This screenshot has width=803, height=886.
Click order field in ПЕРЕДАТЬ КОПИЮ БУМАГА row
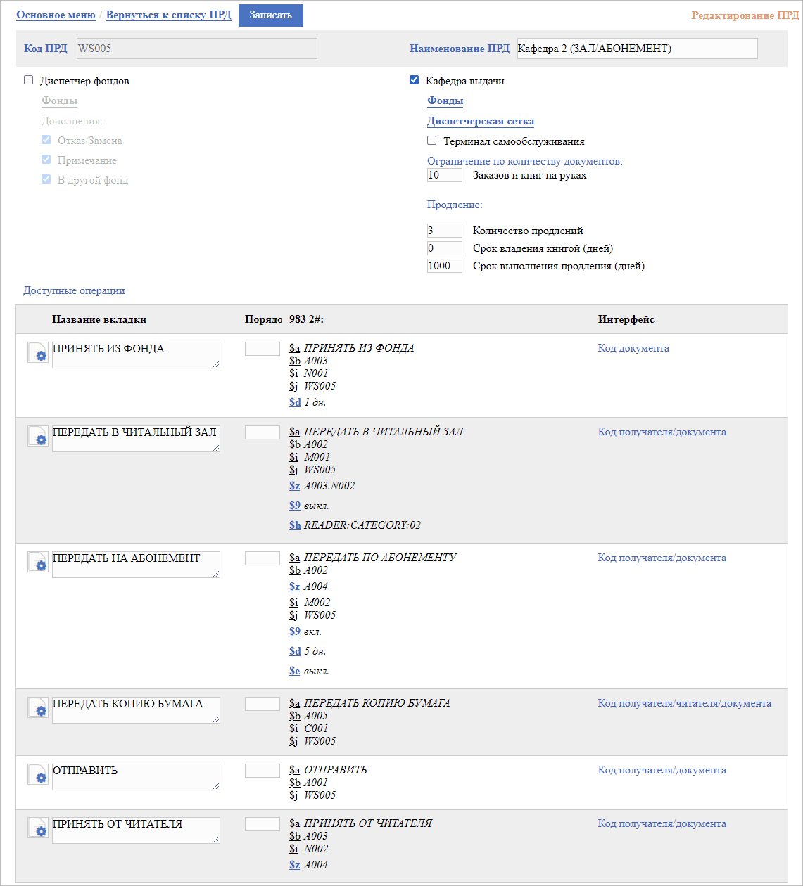pos(263,704)
